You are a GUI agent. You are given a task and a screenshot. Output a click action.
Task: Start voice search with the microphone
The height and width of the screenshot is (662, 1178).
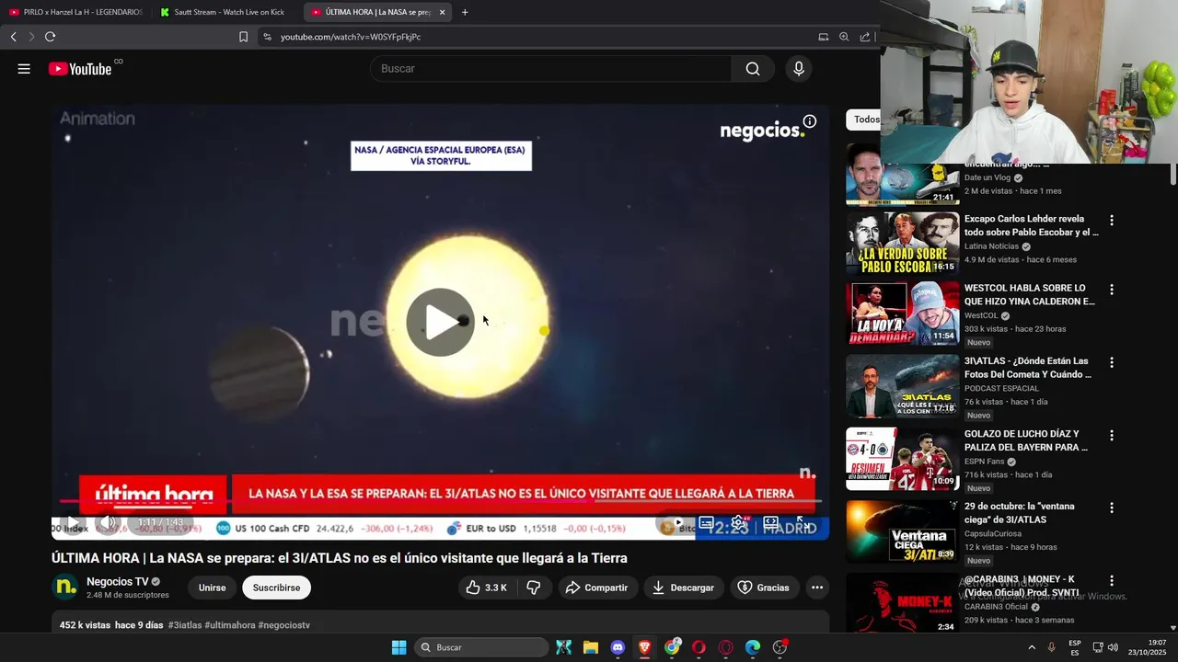pyautogui.click(x=798, y=69)
